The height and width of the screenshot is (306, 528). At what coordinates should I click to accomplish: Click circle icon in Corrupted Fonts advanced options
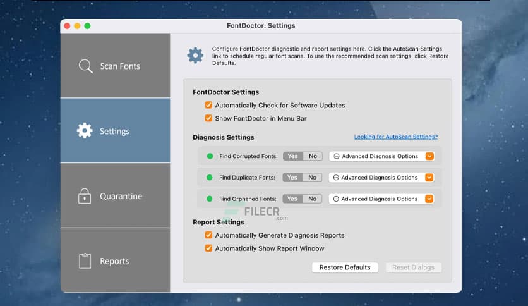point(337,156)
